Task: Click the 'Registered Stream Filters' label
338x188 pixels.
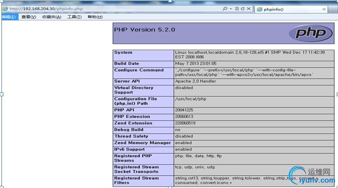Action: click(136, 180)
